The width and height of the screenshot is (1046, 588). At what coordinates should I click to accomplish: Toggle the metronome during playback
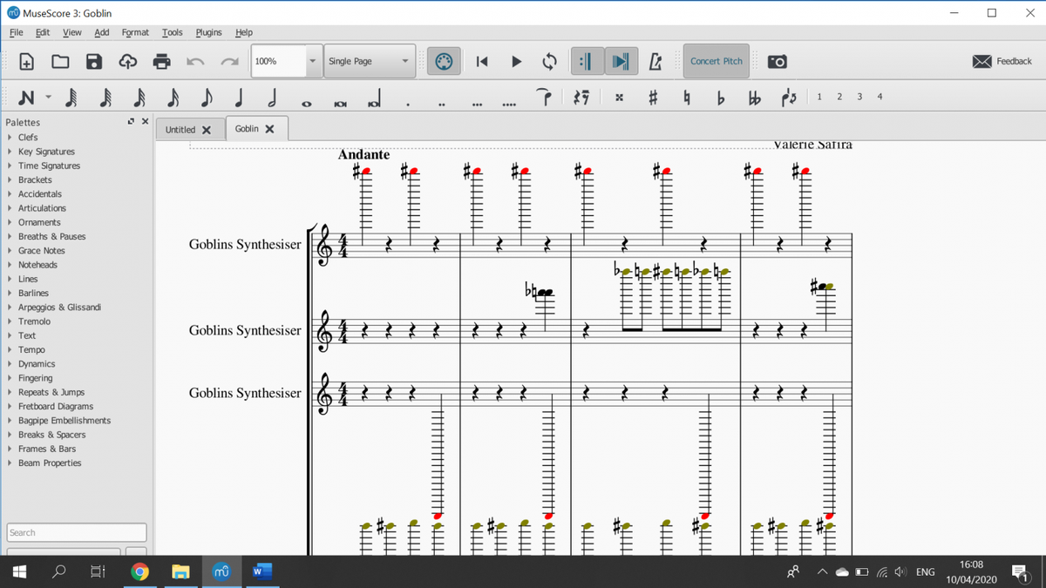[x=655, y=61]
